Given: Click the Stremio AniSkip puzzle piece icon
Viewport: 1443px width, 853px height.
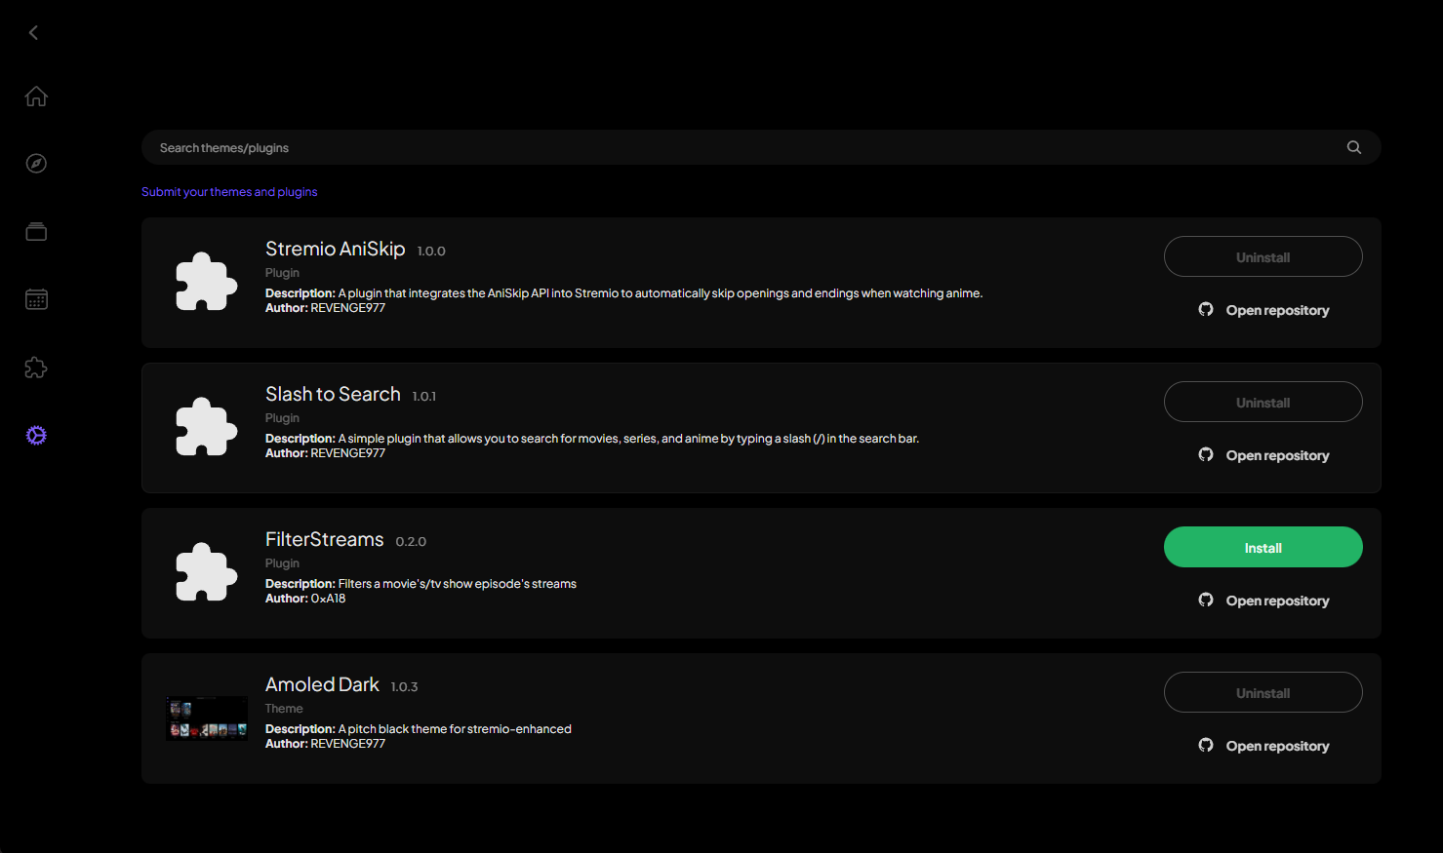Looking at the screenshot, I should [x=206, y=282].
